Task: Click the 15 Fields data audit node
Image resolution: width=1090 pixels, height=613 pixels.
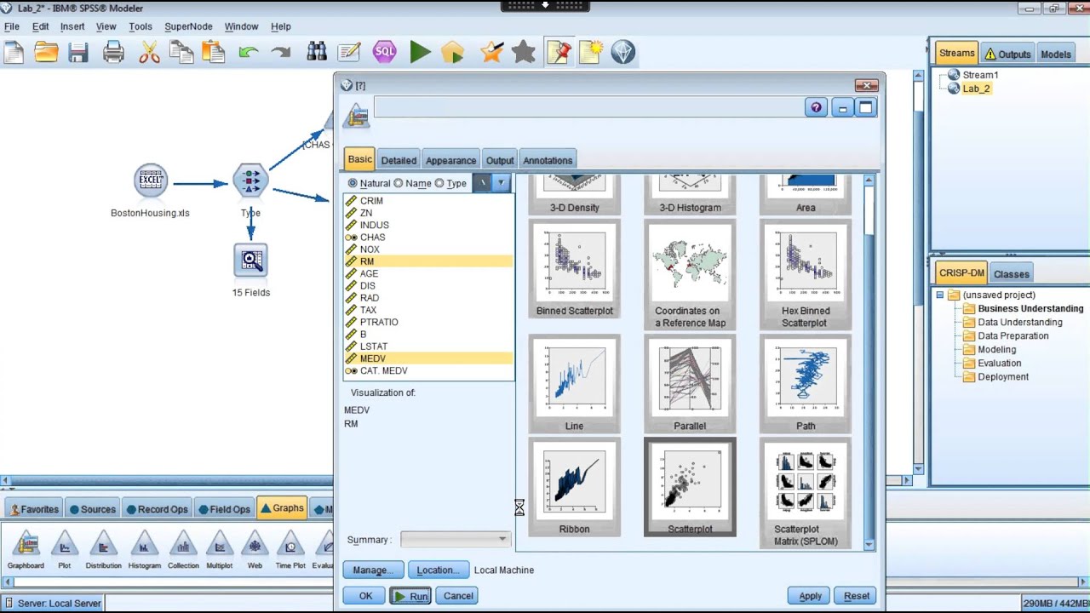Action: (251, 261)
